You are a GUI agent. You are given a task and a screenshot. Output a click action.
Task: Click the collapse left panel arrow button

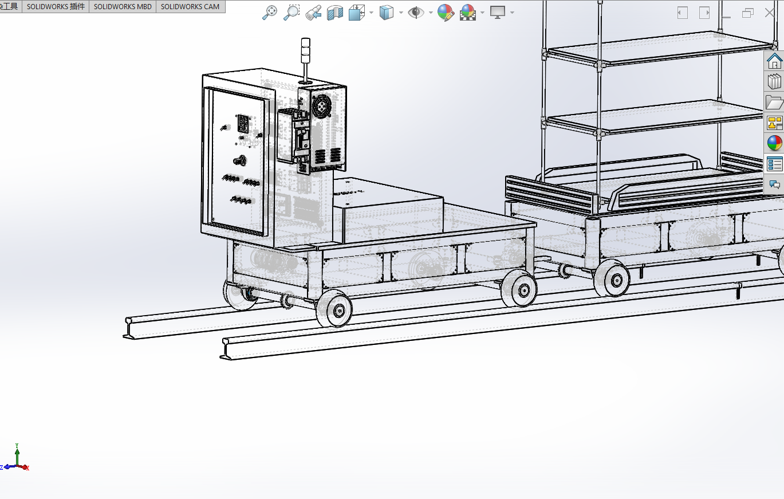pyautogui.click(x=682, y=13)
